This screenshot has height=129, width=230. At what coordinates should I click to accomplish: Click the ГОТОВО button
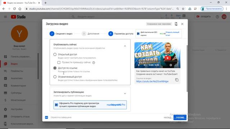tap(180, 118)
